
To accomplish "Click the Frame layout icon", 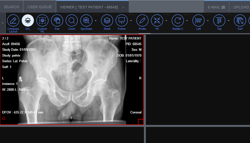I will [x=122, y=21].
